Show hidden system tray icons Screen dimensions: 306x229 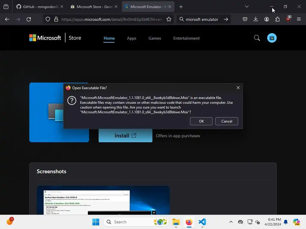coord(231,222)
